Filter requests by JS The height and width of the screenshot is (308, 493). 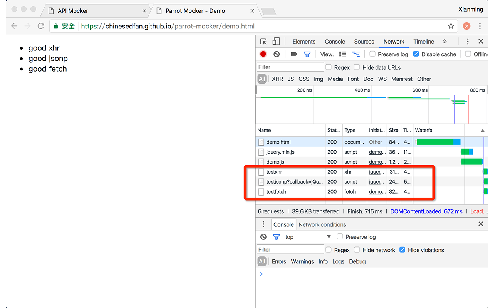point(291,79)
